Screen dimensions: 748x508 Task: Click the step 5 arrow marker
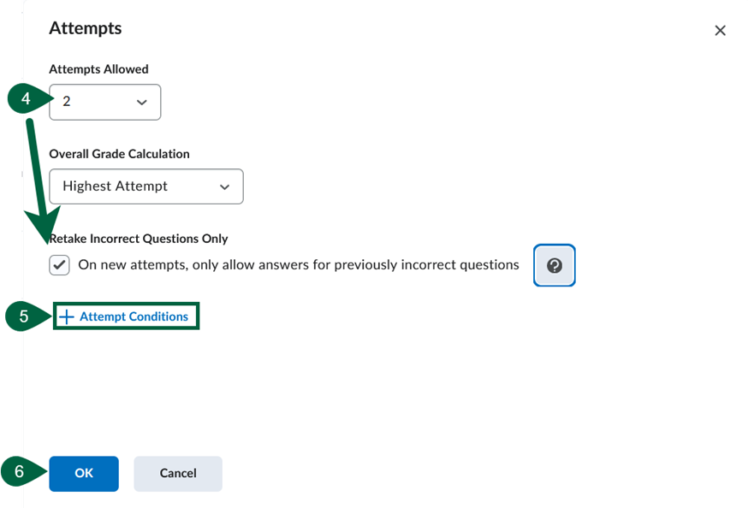click(x=24, y=316)
